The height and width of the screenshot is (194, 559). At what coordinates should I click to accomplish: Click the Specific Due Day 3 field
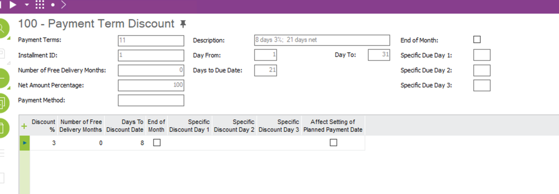[x=482, y=85]
